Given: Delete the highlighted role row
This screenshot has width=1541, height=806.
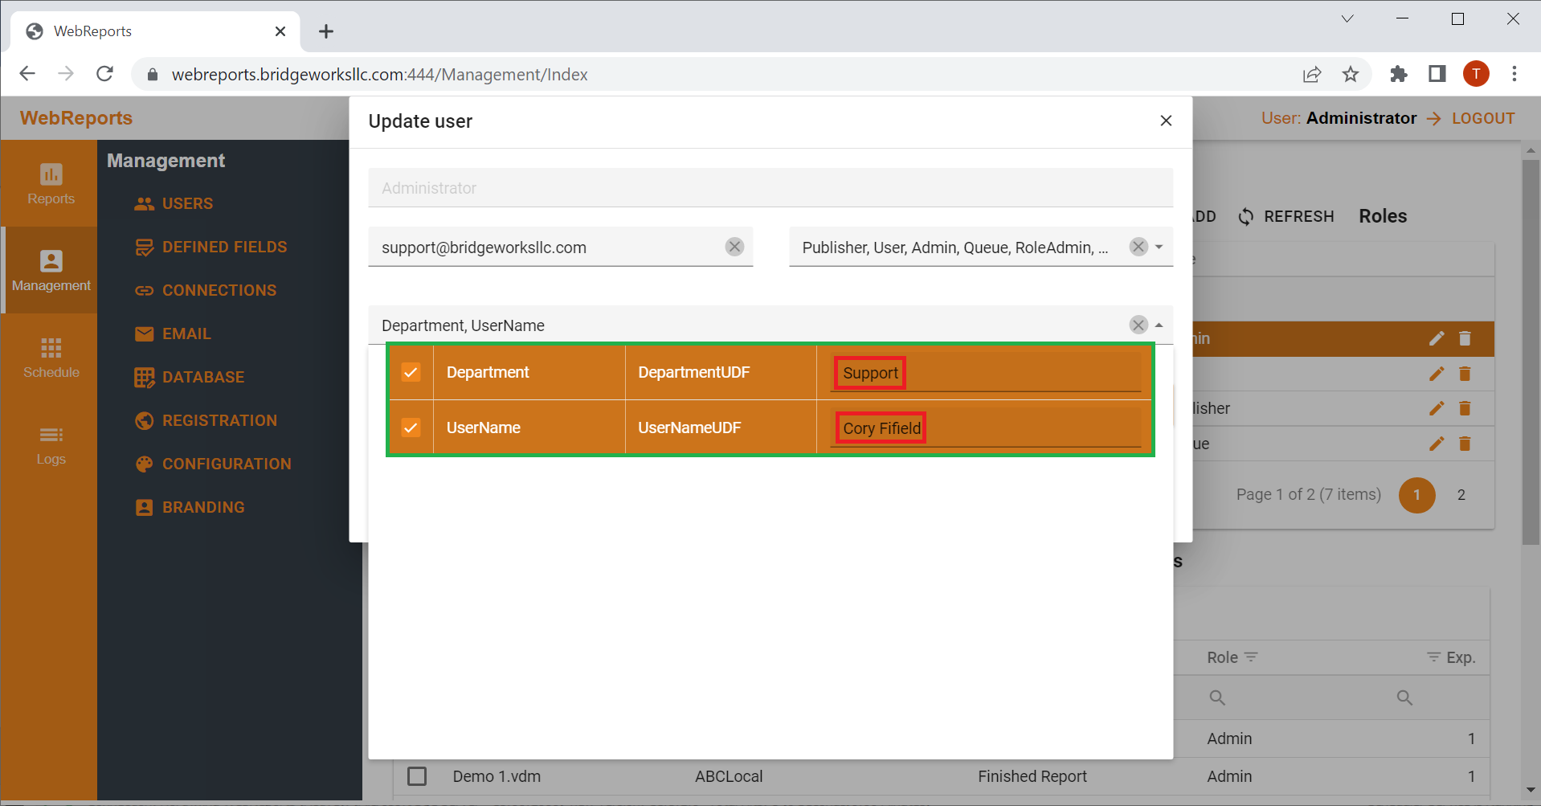Looking at the screenshot, I should [1465, 338].
